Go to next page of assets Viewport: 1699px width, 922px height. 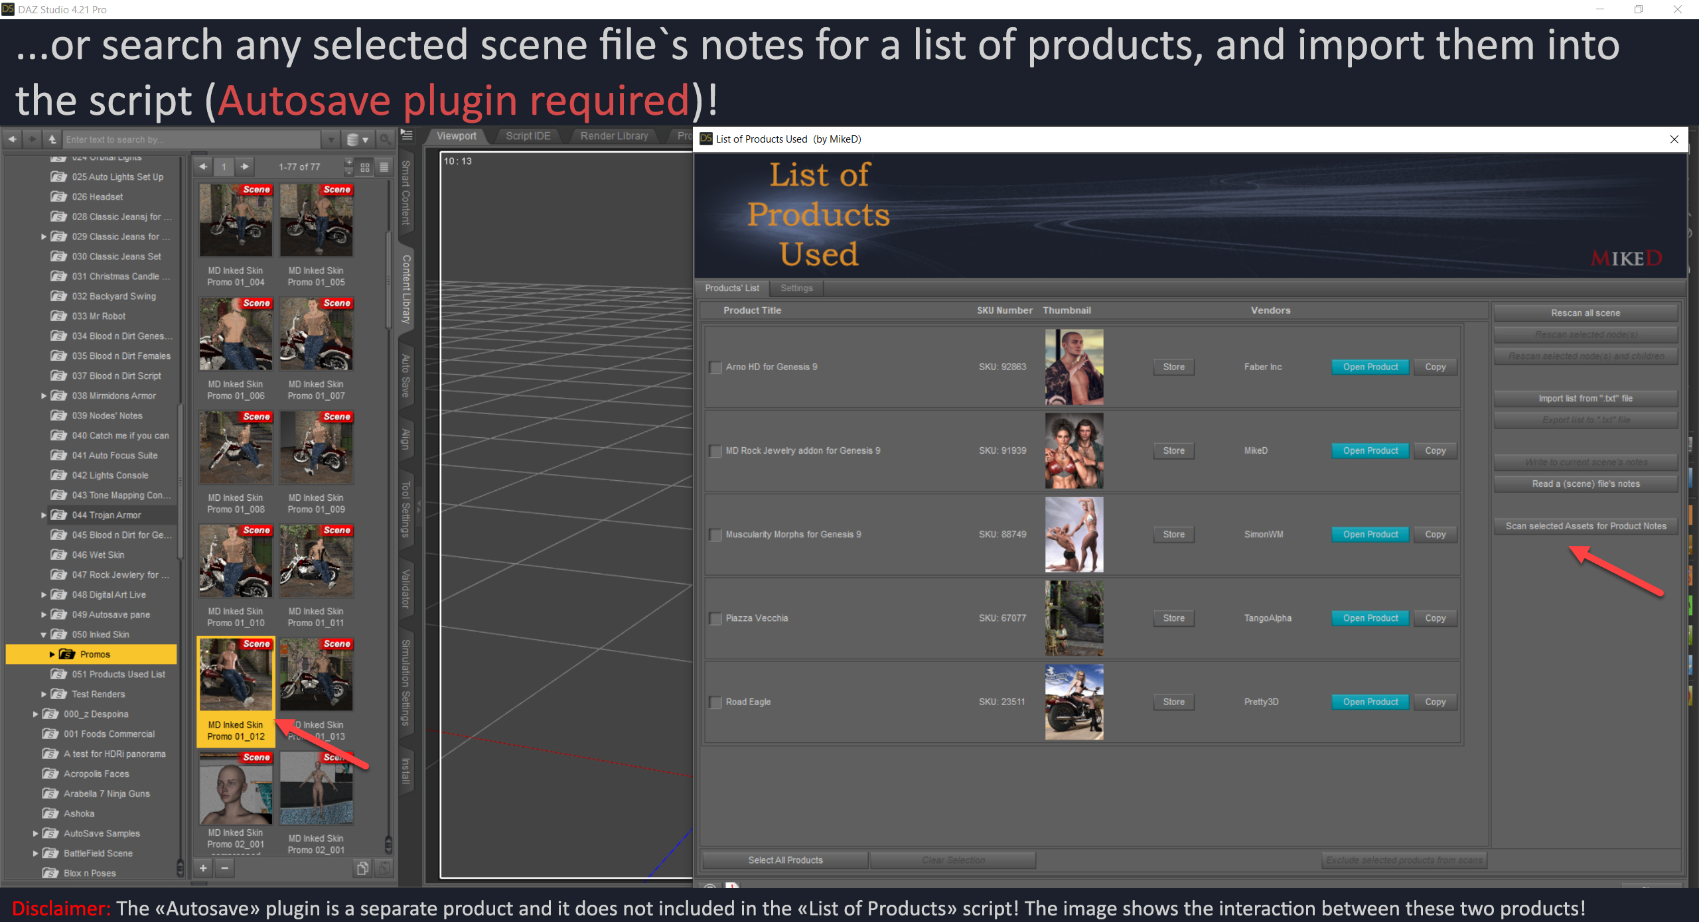pyautogui.click(x=245, y=166)
